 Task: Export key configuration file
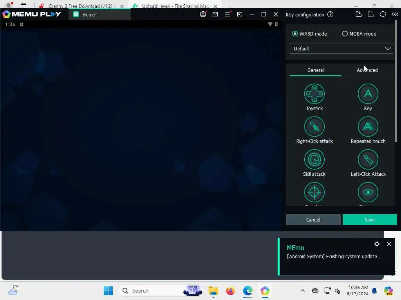[x=370, y=14]
